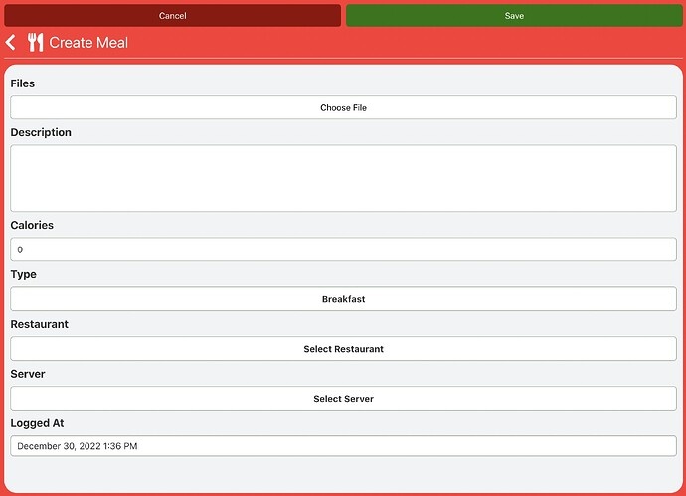The width and height of the screenshot is (686, 496).
Task: Click the Server field label
Action: coord(28,374)
